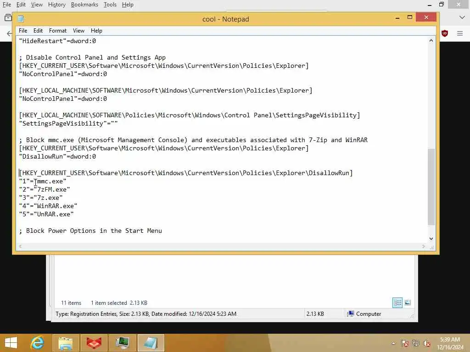Screen dimensions: 470x352
Task: Click the line "DisallowRun"=dword:0
Action: (x=57, y=157)
